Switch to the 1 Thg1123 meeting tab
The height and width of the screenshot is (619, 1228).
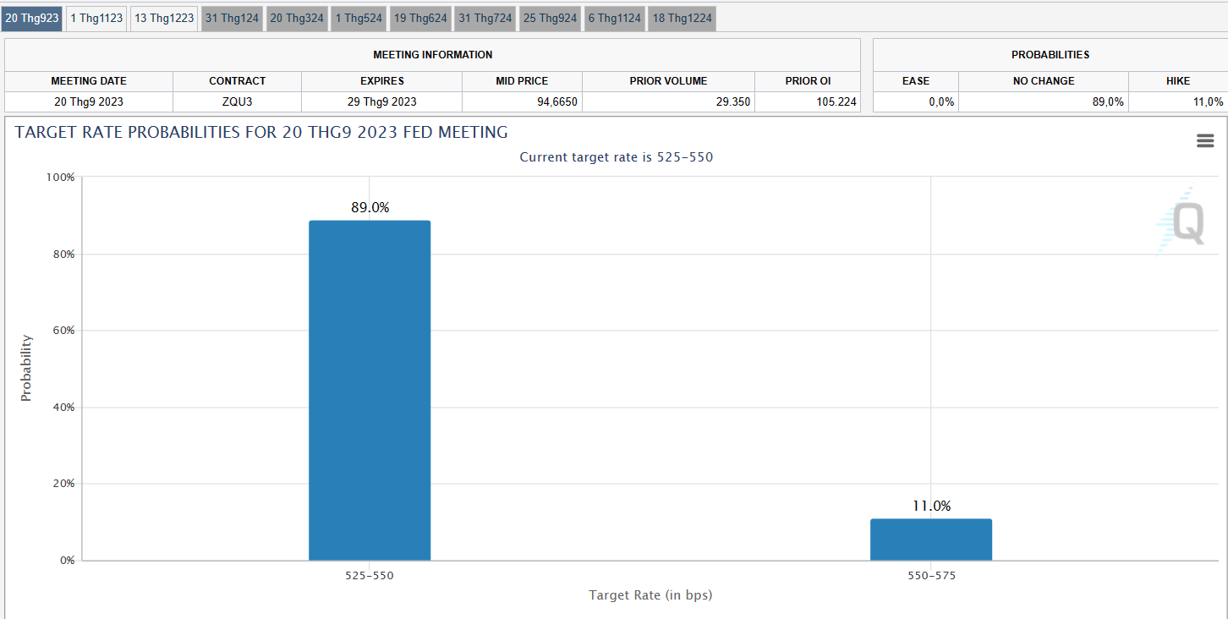[96, 18]
